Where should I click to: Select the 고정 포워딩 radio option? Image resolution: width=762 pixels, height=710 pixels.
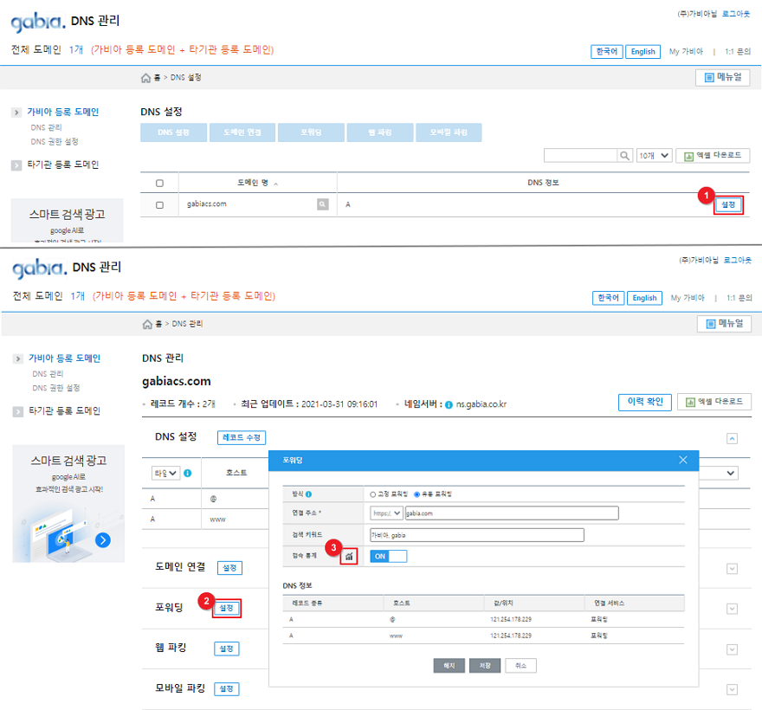pyautogui.click(x=372, y=494)
